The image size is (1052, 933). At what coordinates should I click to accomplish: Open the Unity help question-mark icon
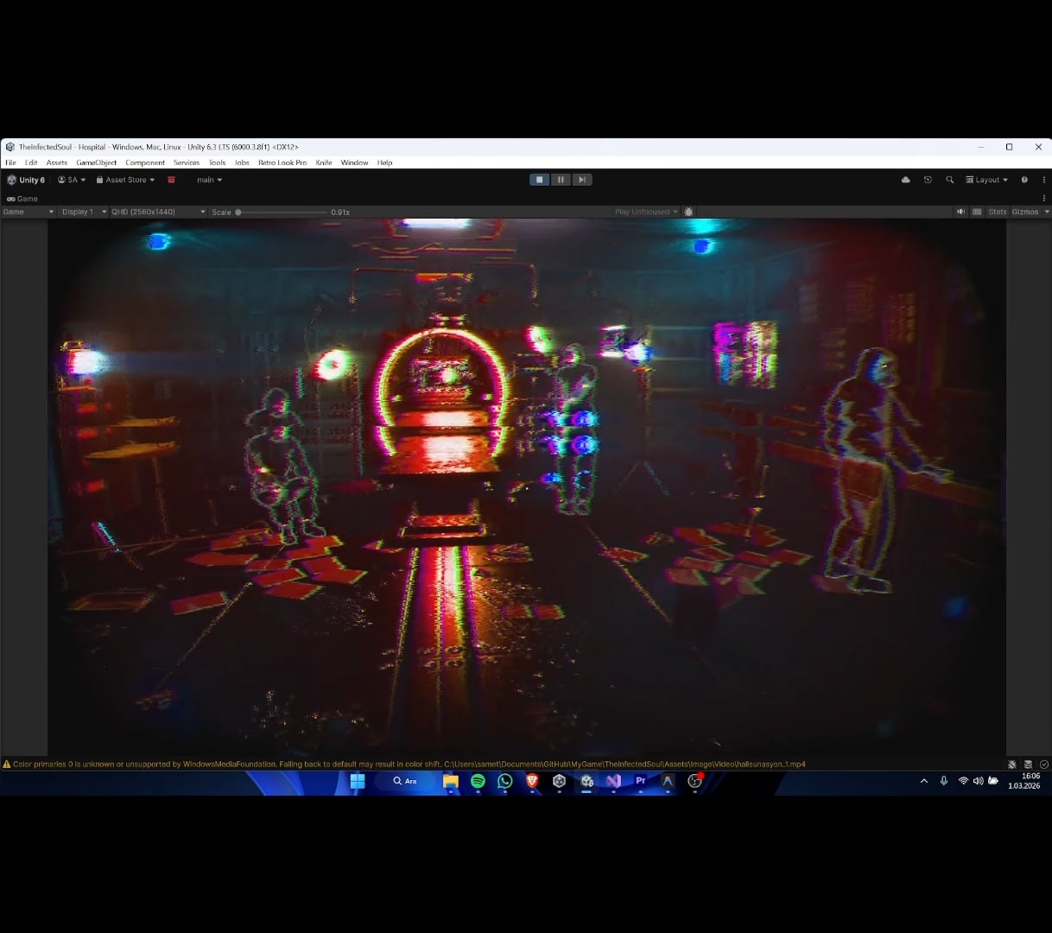pos(1024,180)
